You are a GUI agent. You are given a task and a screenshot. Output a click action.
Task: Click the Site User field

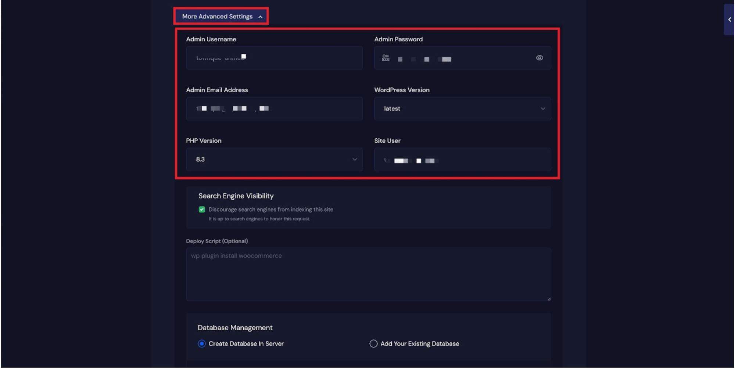click(x=462, y=160)
